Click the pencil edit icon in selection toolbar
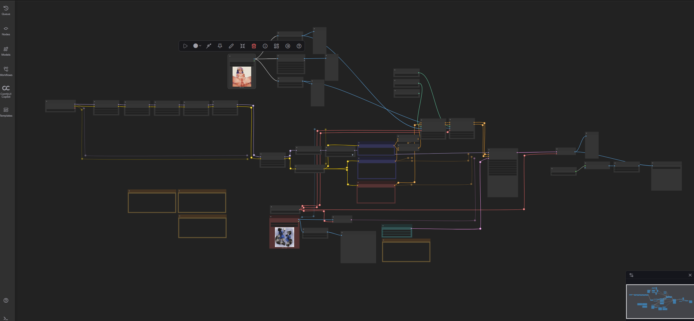This screenshot has height=321, width=694. tap(231, 46)
